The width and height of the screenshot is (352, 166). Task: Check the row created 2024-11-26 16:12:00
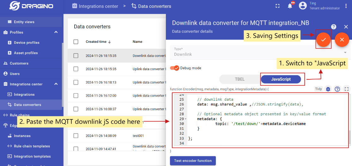point(76,95)
